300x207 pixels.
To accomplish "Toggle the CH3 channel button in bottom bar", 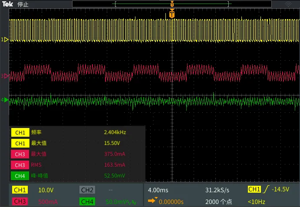I will [20, 201].
